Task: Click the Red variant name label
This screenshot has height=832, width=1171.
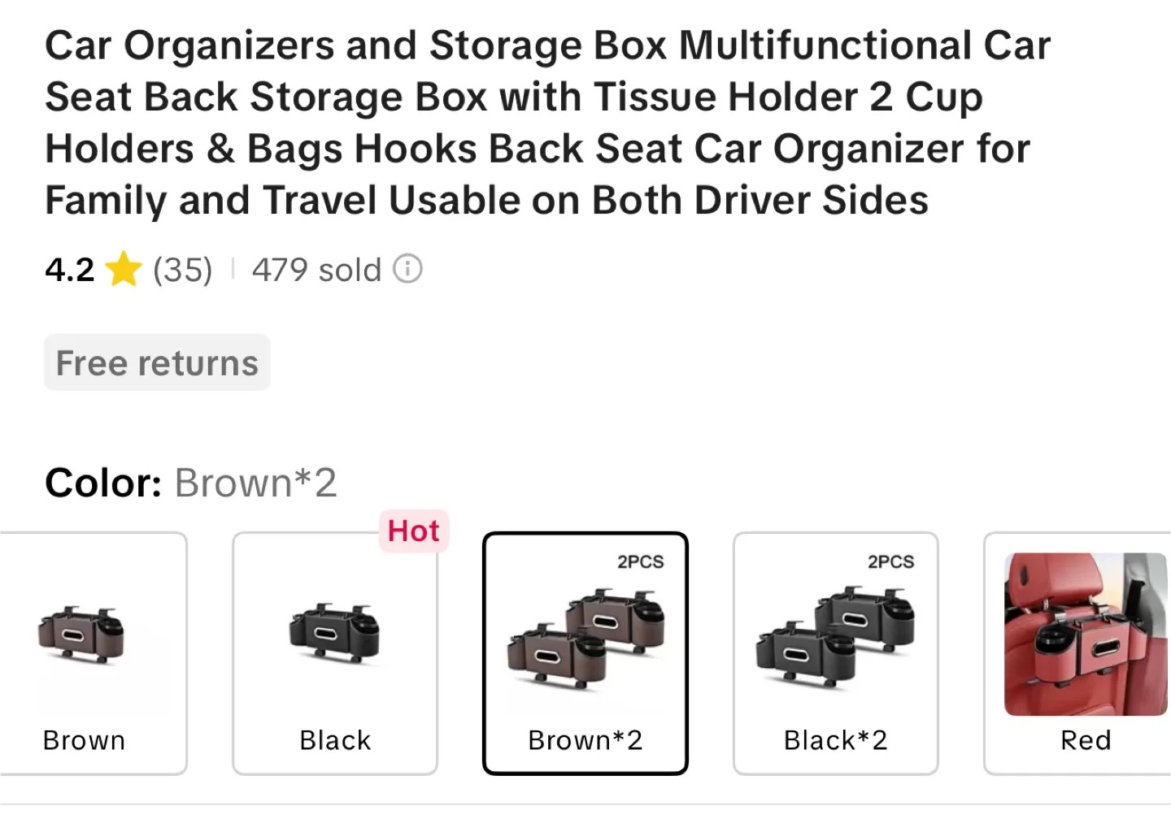Action: coord(1084,739)
